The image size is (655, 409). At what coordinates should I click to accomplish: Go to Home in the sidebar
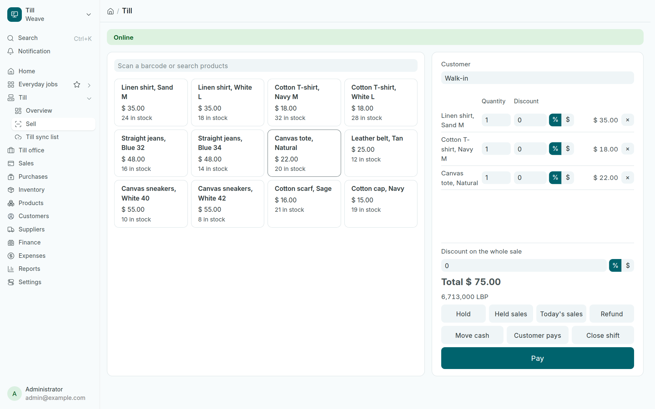(x=50, y=71)
